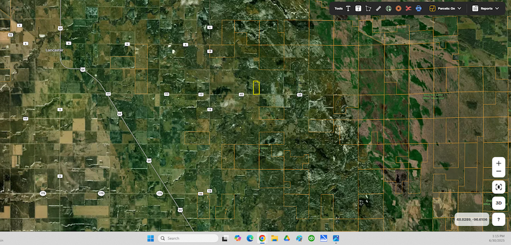Image resolution: width=511 pixels, height=245 pixels.
Task: Zoom out with the minus button
Action: coord(498,172)
